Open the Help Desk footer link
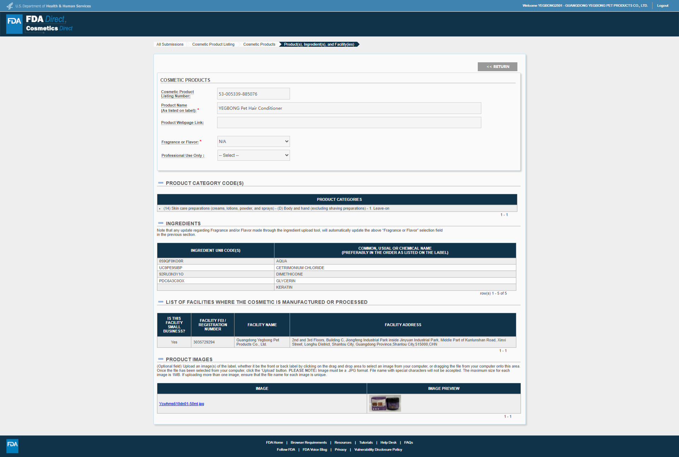The height and width of the screenshot is (457, 679). 388,442
